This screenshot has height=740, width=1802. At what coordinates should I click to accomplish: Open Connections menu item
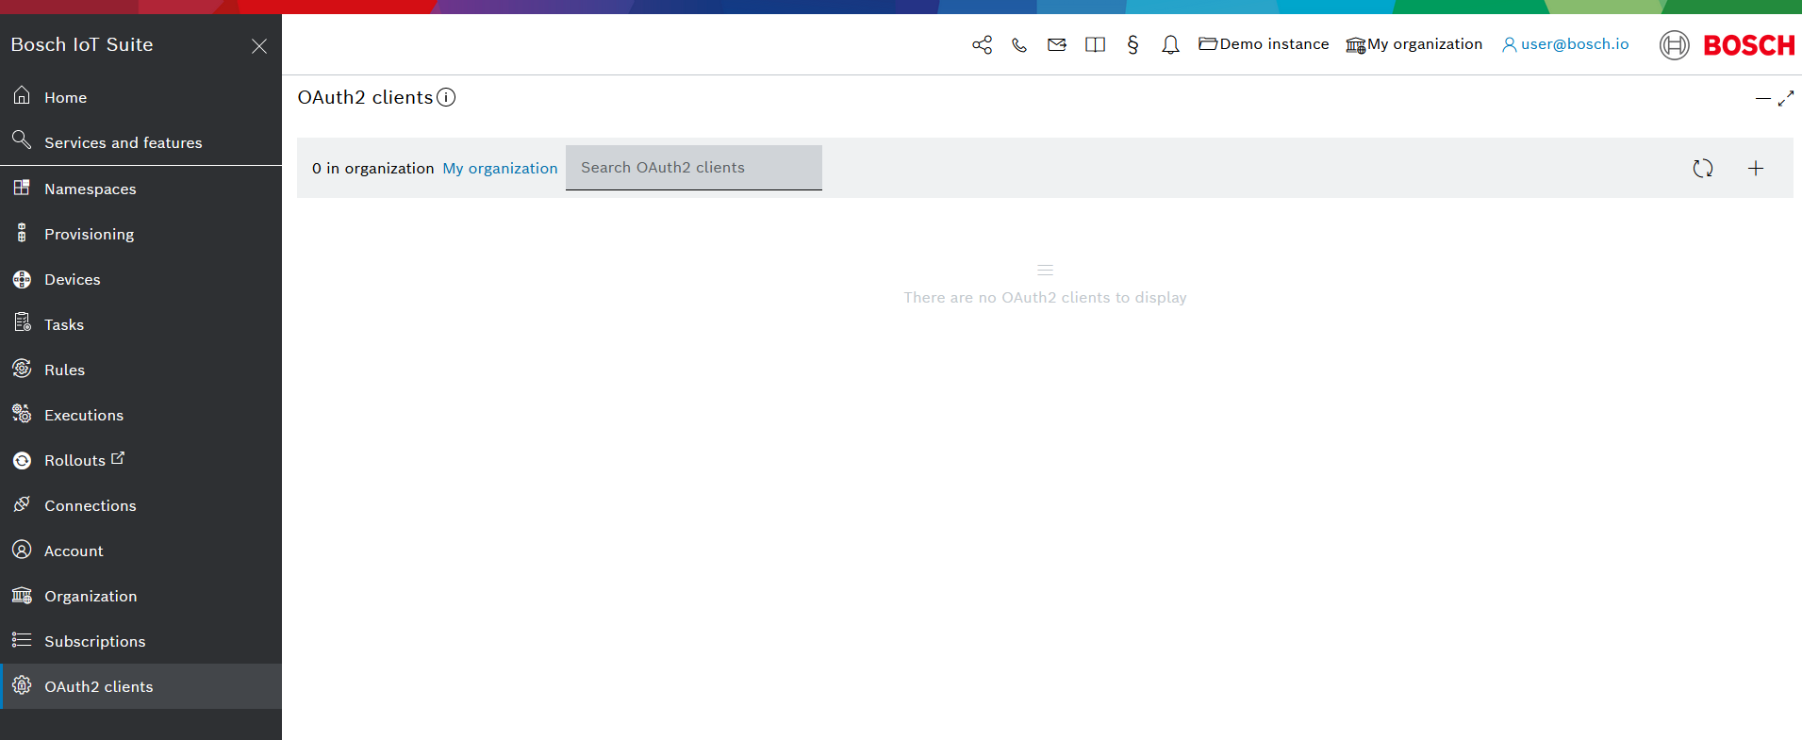[141, 505]
